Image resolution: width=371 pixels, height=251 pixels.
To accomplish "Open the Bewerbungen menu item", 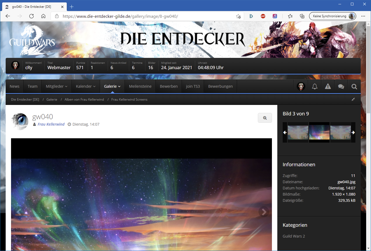I will coord(220,86).
